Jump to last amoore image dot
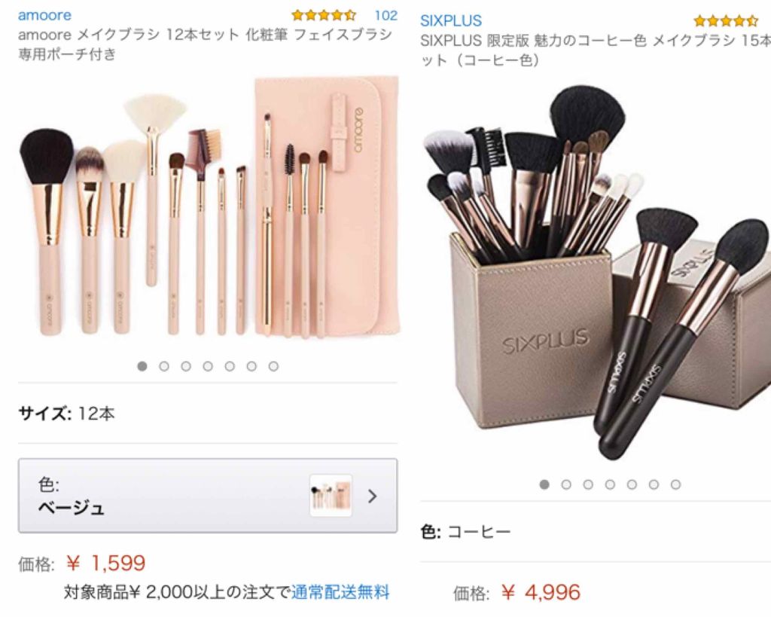 point(274,366)
